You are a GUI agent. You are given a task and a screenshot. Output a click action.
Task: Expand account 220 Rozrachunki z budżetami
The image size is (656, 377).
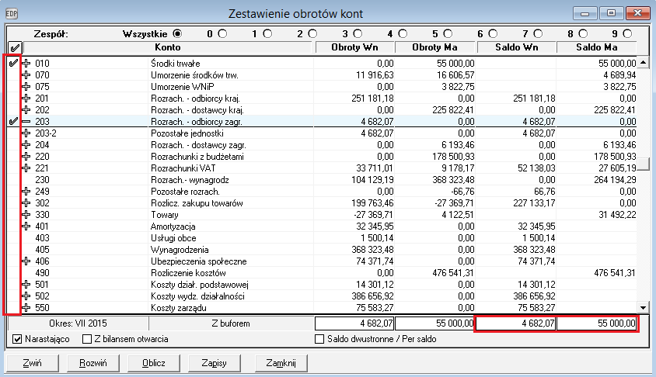(x=26, y=157)
